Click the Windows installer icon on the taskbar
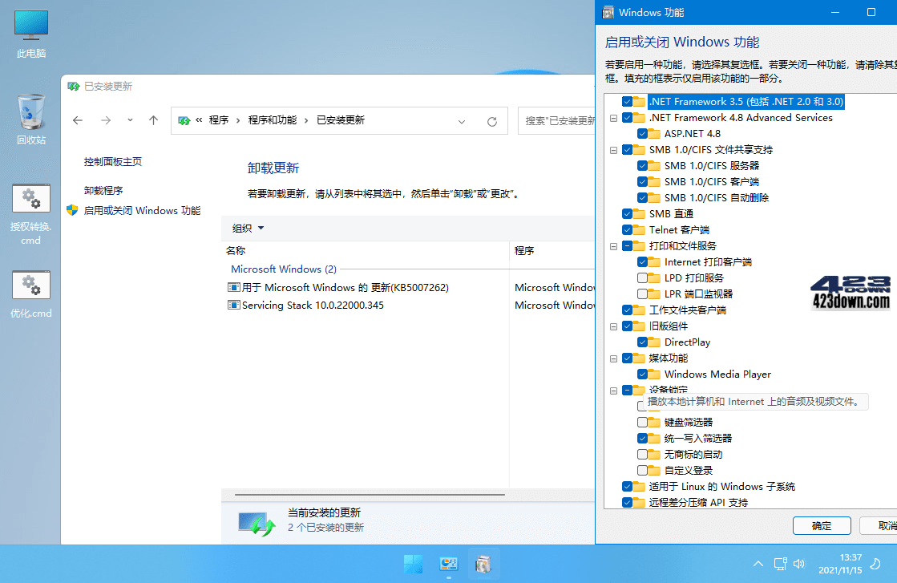897x583 pixels. [x=483, y=564]
